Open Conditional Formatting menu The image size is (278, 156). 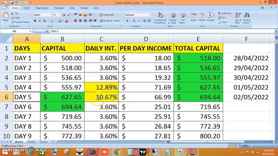coord(160,18)
